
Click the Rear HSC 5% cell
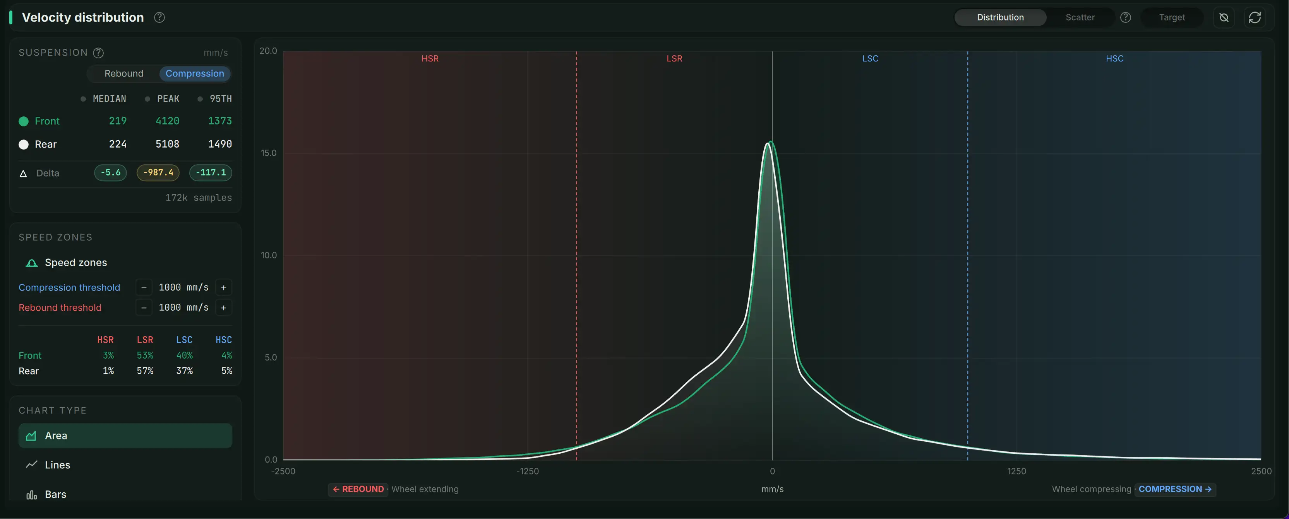[x=227, y=371]
